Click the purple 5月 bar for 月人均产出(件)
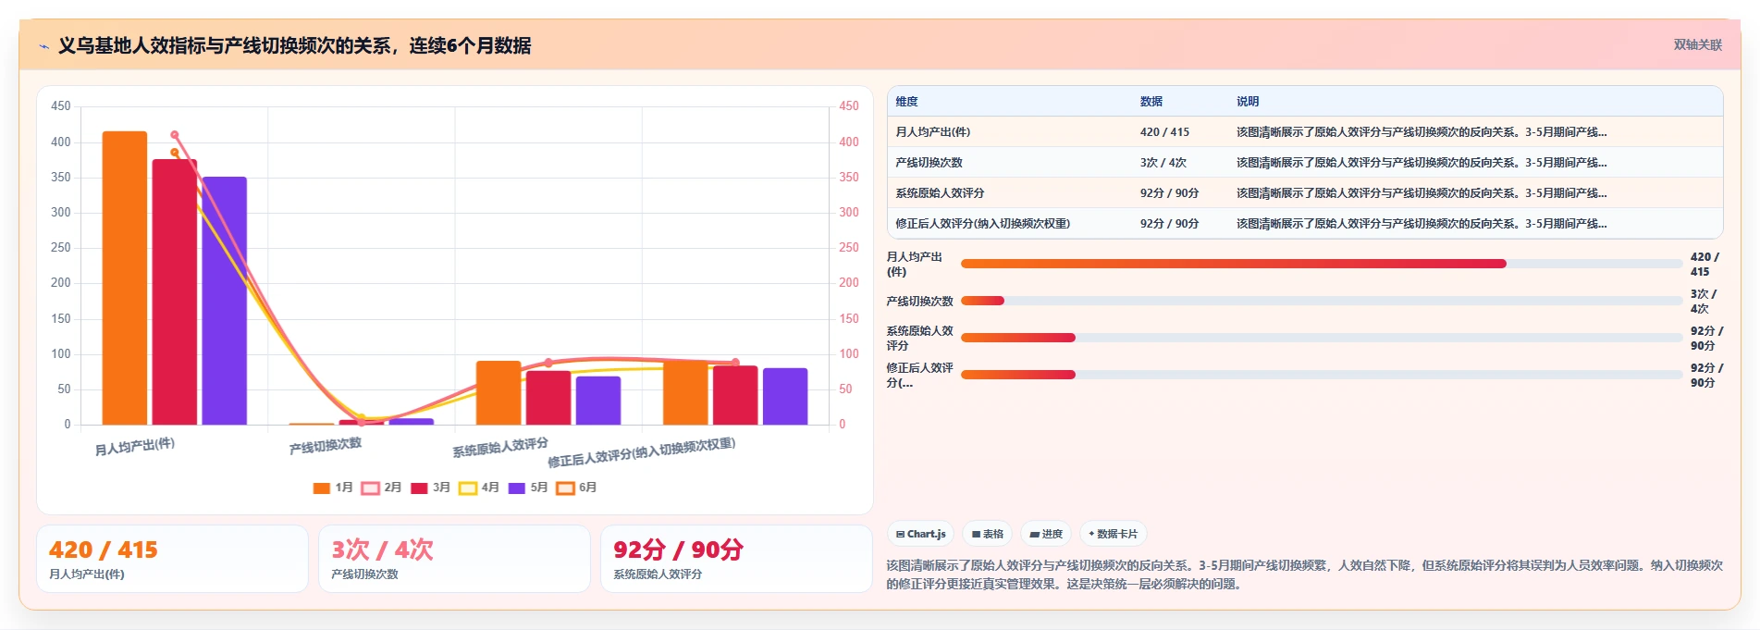This screenshot has width=1760, height=630. click(225, 301)
